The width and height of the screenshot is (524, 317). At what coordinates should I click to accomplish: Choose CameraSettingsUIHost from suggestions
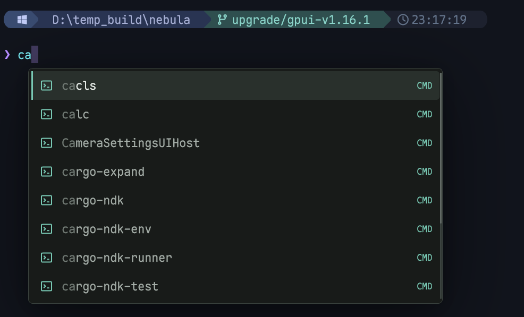coord(235,143)
